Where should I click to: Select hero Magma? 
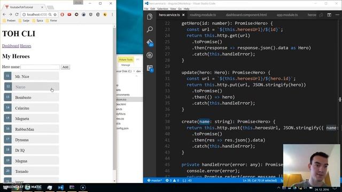(x=32, y=161)
